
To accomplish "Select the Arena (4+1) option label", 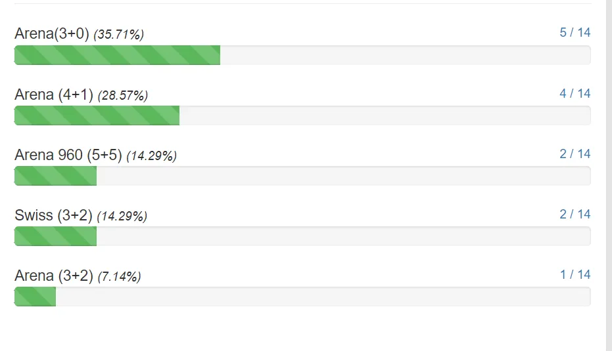I will (x=54, y=95).
